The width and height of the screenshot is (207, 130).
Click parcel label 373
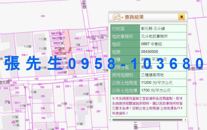(x=201, y=79)
